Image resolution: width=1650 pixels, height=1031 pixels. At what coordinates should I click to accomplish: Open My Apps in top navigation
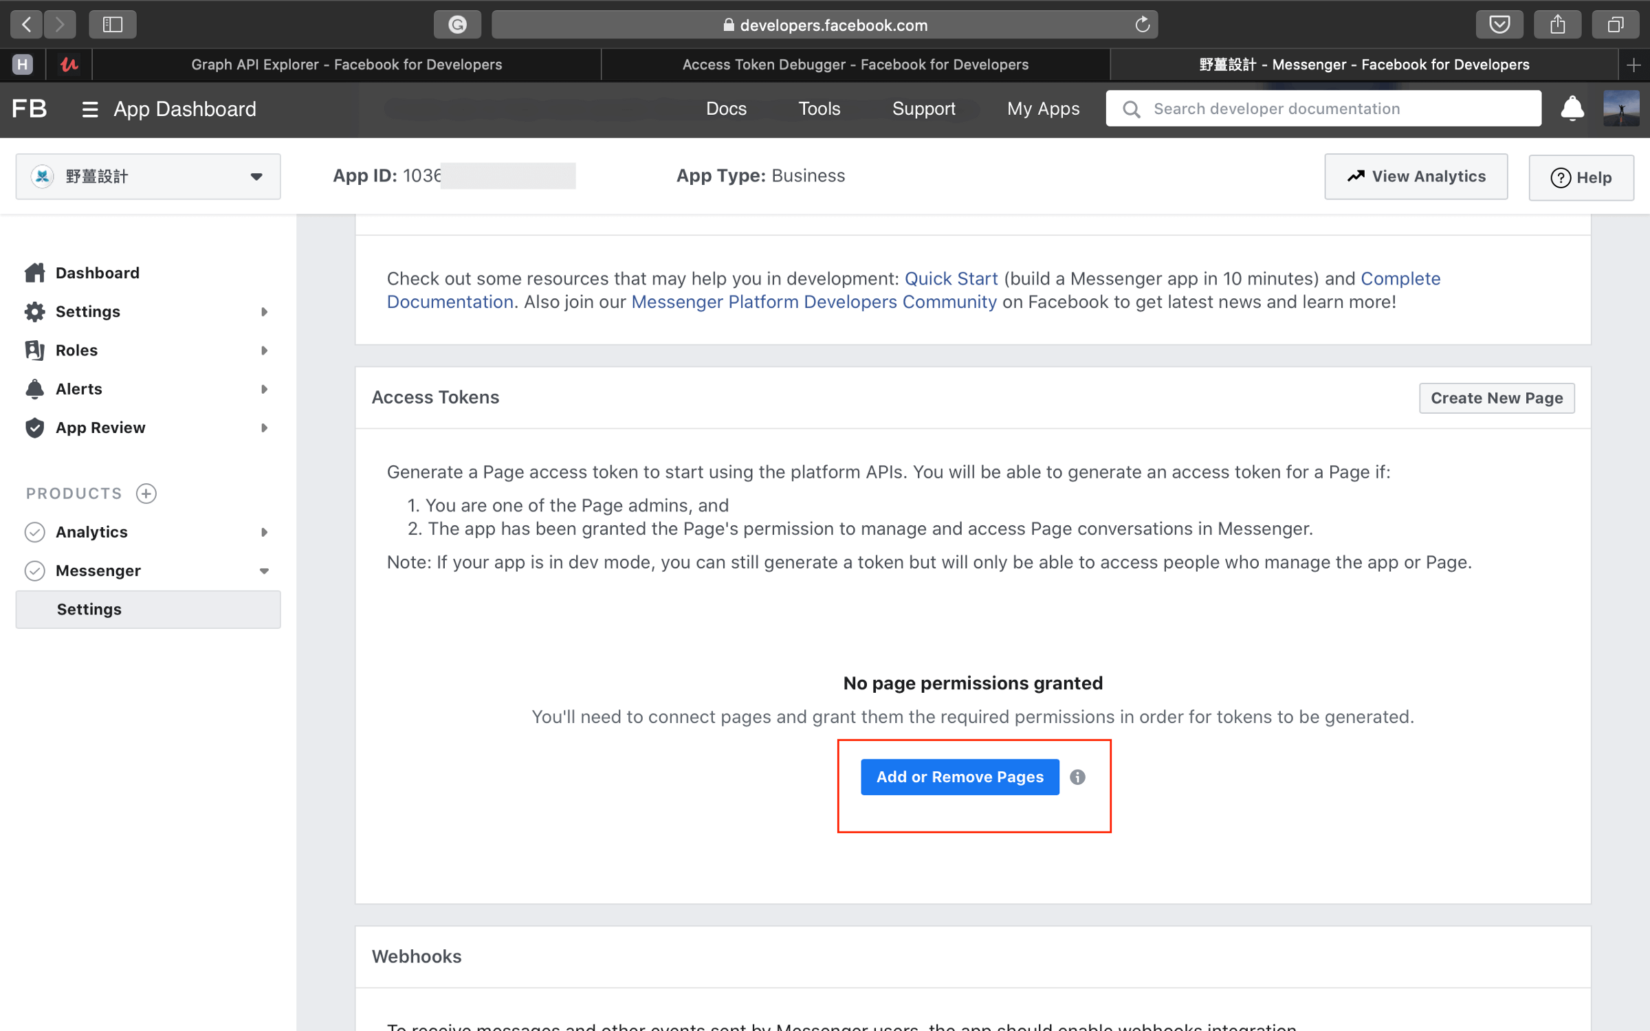1043,109
